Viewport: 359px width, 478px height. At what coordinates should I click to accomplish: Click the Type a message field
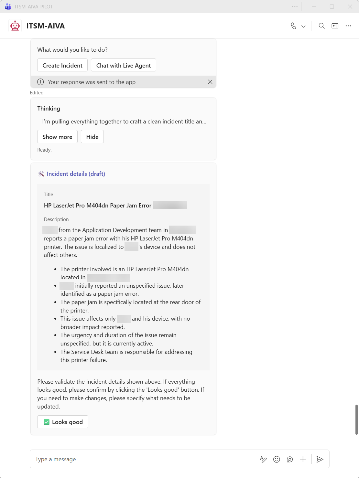tap(142, 459)
